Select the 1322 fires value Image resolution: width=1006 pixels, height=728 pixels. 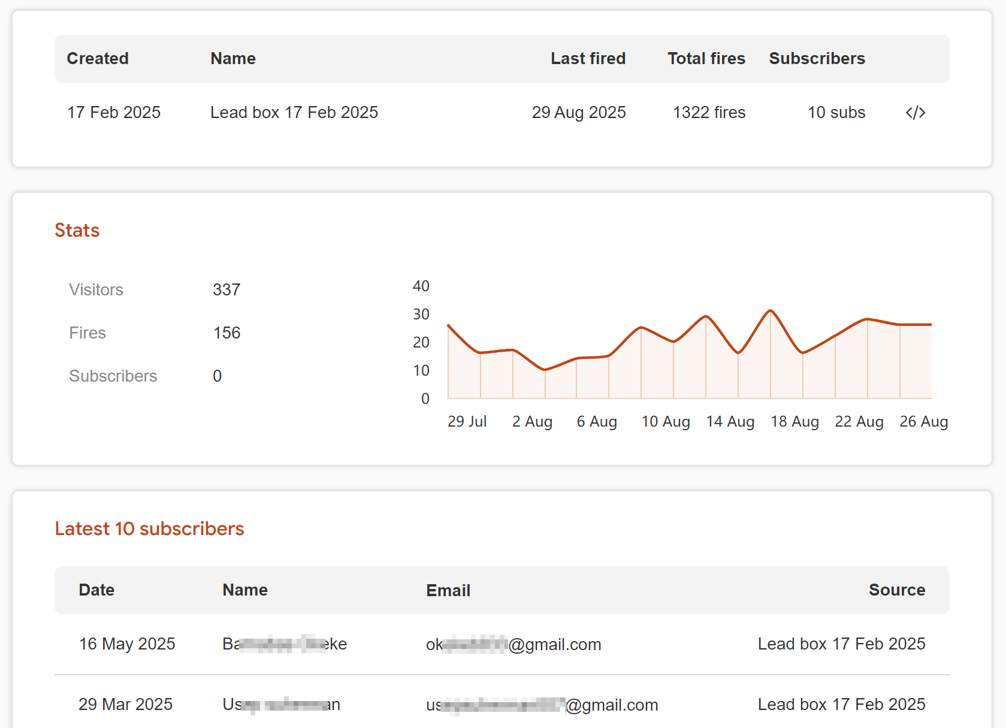pos(708,112)
